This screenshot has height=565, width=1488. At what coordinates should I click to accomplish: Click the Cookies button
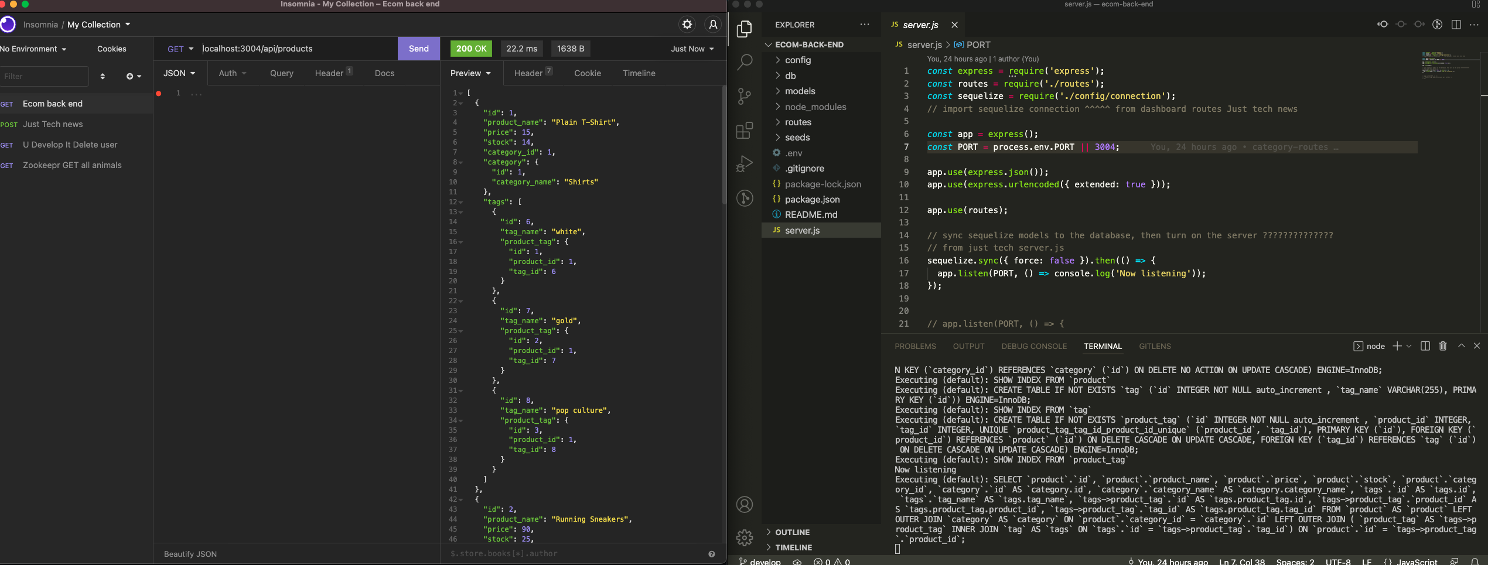(112, 49)
